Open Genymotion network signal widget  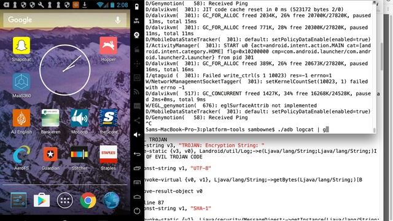[137, 92]
